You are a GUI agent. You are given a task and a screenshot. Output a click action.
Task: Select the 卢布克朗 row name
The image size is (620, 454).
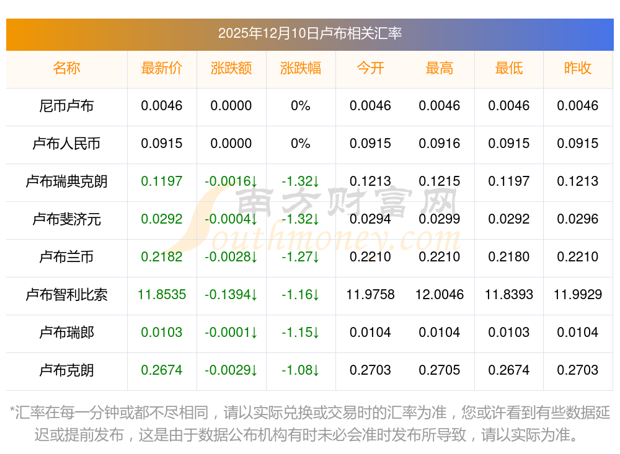click(66, 370)
